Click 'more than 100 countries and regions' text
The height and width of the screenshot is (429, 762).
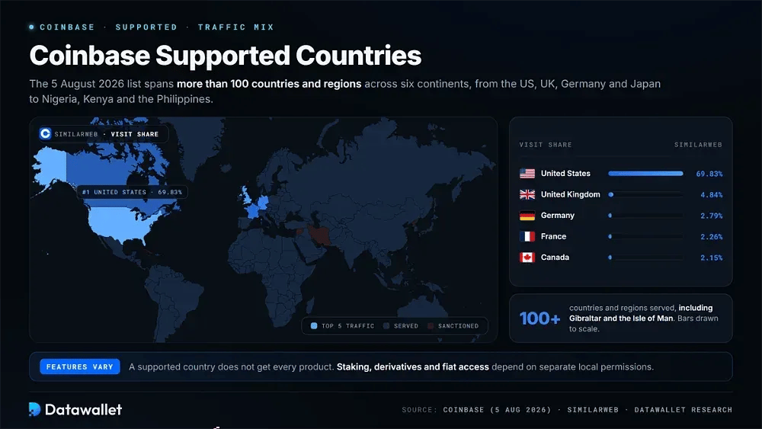pos(269,84)
